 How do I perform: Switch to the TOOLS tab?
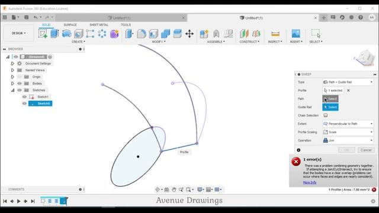pyautogui.click(x=126, y=25)
